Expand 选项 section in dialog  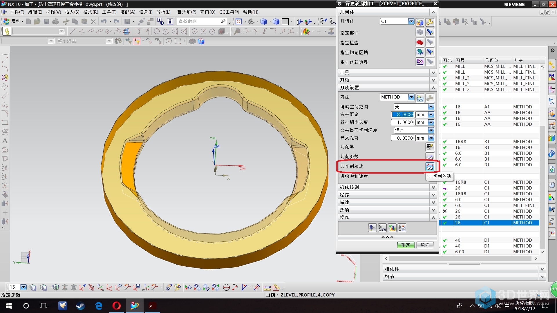pos(387,210)
